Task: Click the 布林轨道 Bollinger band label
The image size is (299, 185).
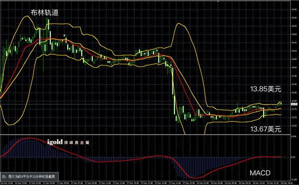Action: [44, 13]
